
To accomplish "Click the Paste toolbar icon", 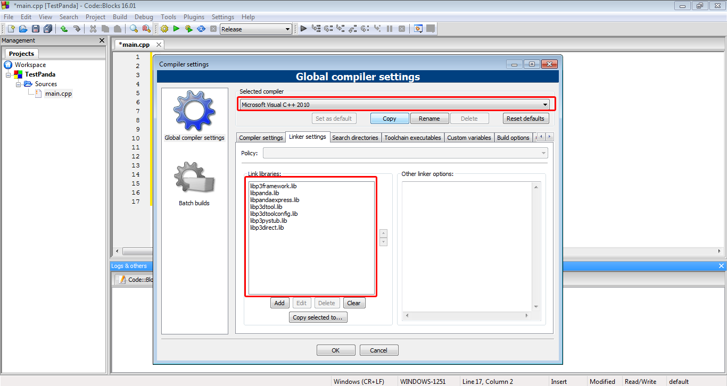I will coord(118,29).
